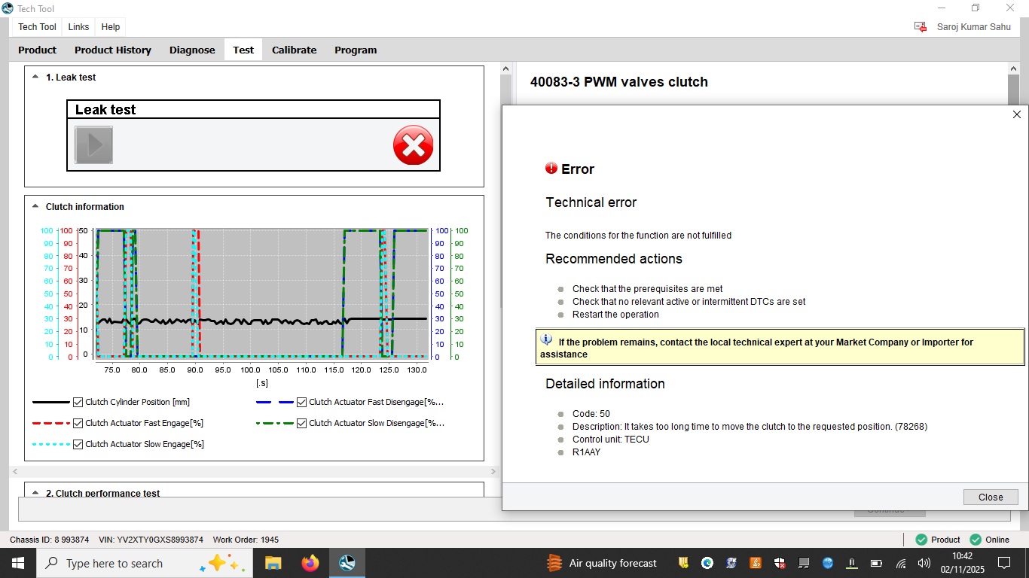Click the Online status indicator
Image resolution: width=1029 pixels, height=578 pixels.
(x=989, y=540)
